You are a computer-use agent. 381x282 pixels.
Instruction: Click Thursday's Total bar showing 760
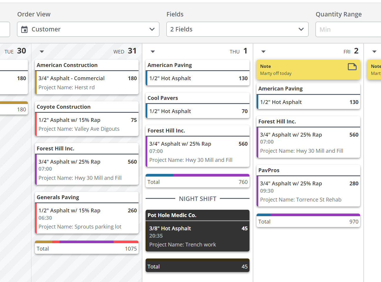197,182
